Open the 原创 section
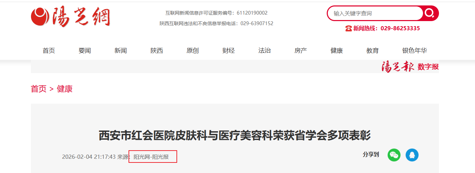475x173 pixels. pyautogui.click(x=192, y=51)
